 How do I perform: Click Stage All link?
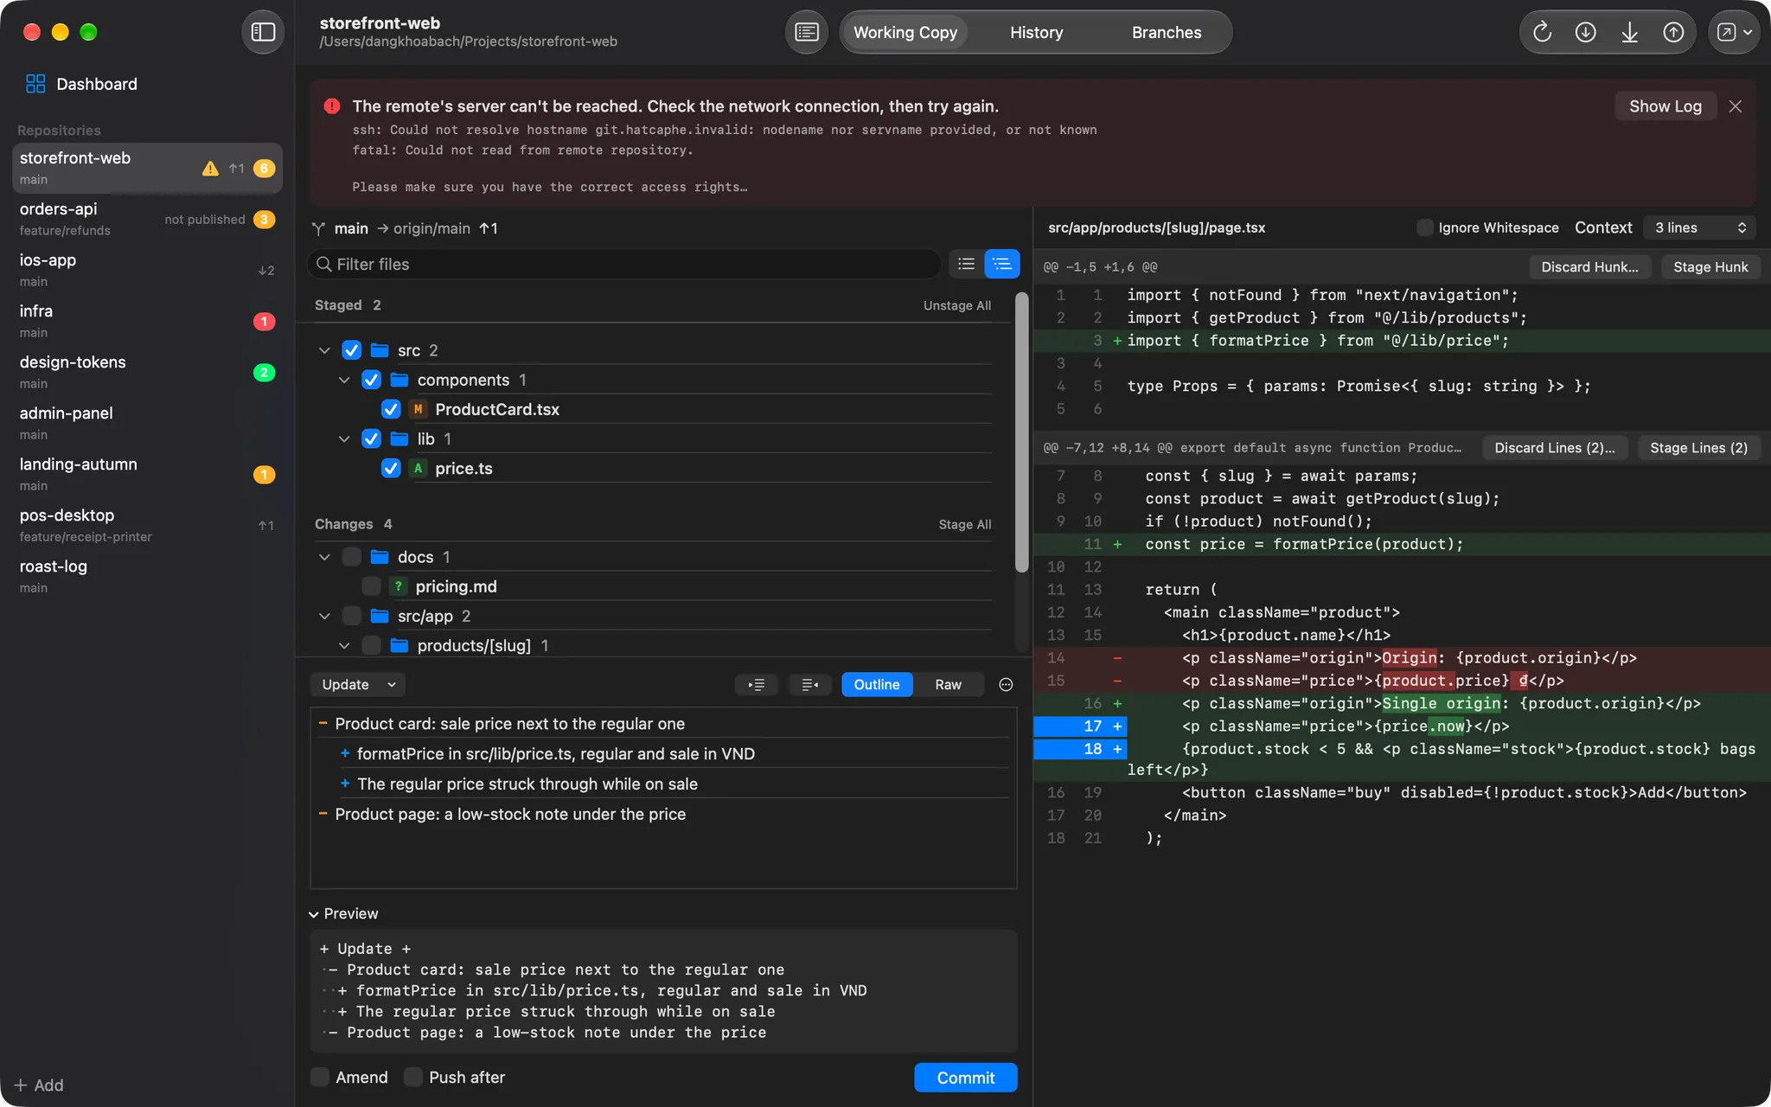(964, 524)
